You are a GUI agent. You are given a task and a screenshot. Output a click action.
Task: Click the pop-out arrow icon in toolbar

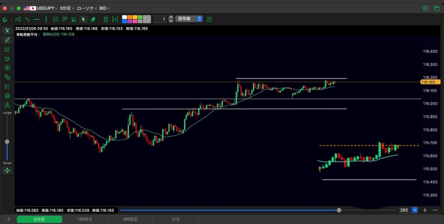pos(209,19)
